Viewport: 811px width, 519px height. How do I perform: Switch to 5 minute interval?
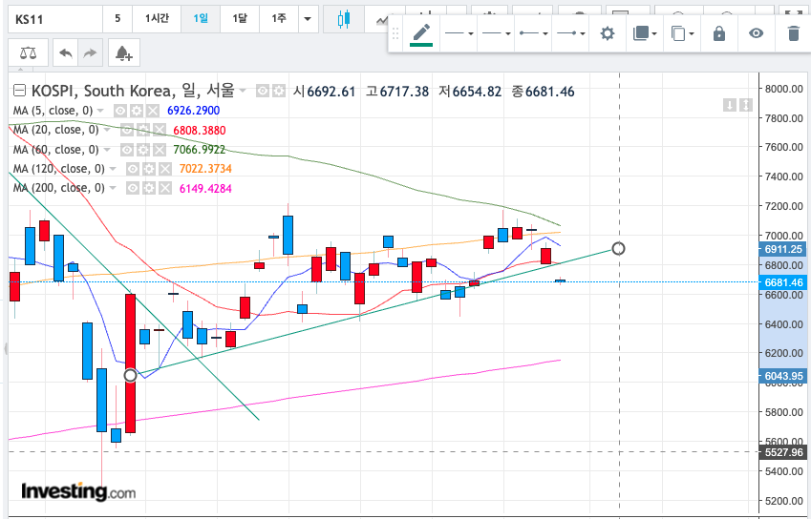coord(117,20)
